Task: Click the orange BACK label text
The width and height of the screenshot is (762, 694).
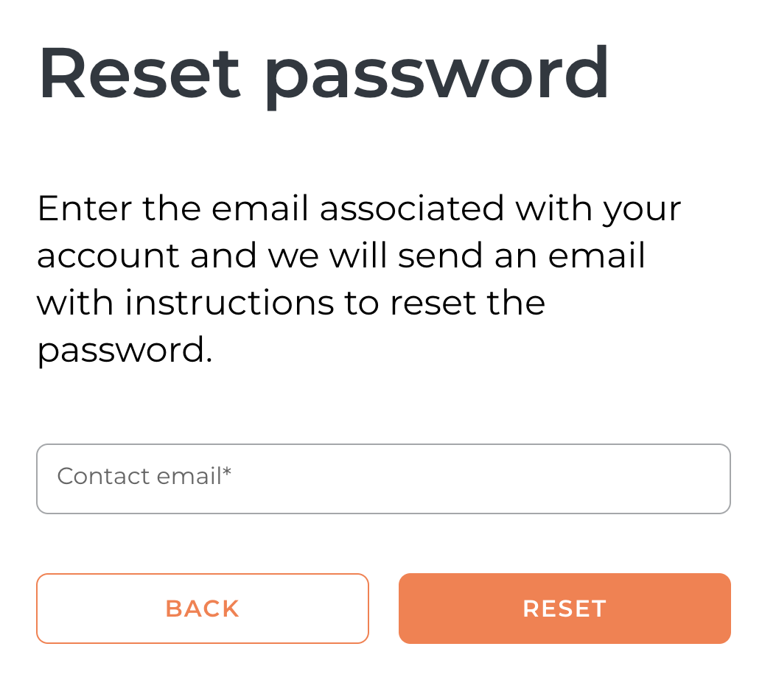Action: coord(202,609)
